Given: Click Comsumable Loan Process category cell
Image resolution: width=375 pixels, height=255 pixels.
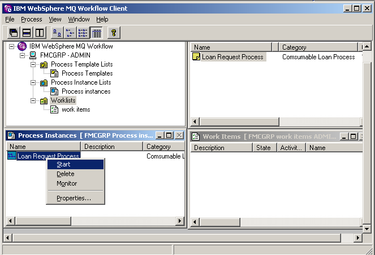Looking at the screenshot, I should (318, 57).
